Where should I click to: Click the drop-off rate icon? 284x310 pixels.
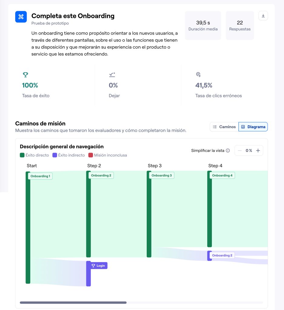click(112, 74)
